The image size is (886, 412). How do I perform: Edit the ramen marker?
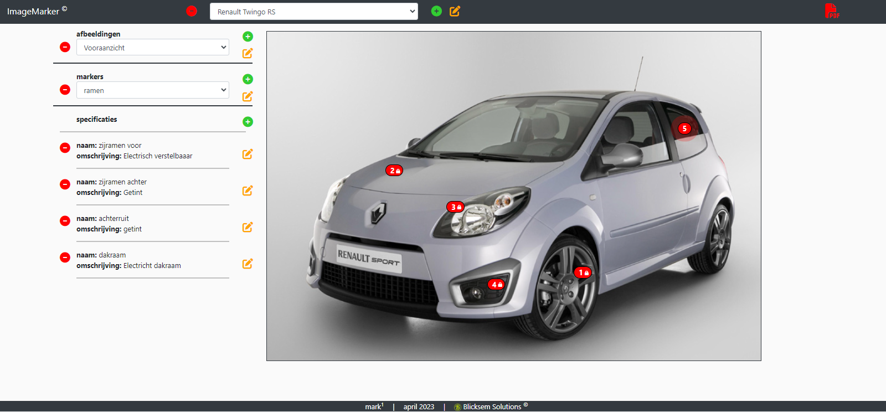tap(248, 96)
